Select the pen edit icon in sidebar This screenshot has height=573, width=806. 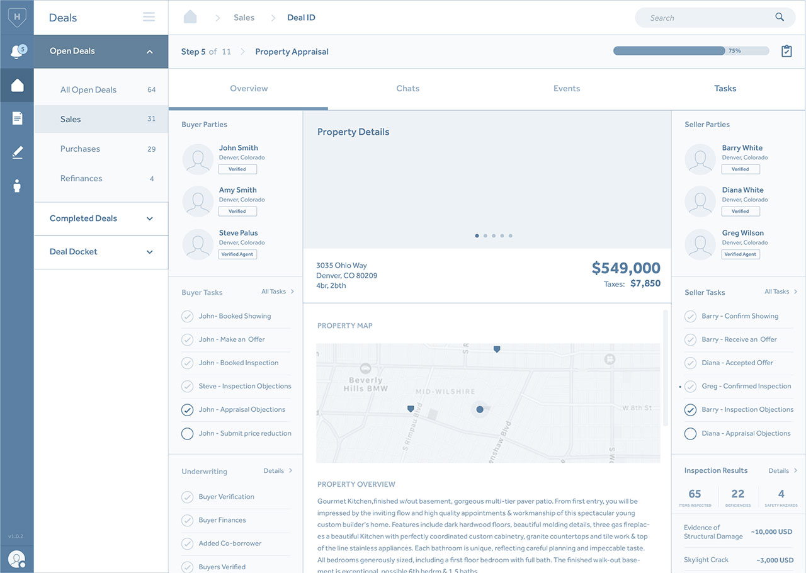click(17, 152)
